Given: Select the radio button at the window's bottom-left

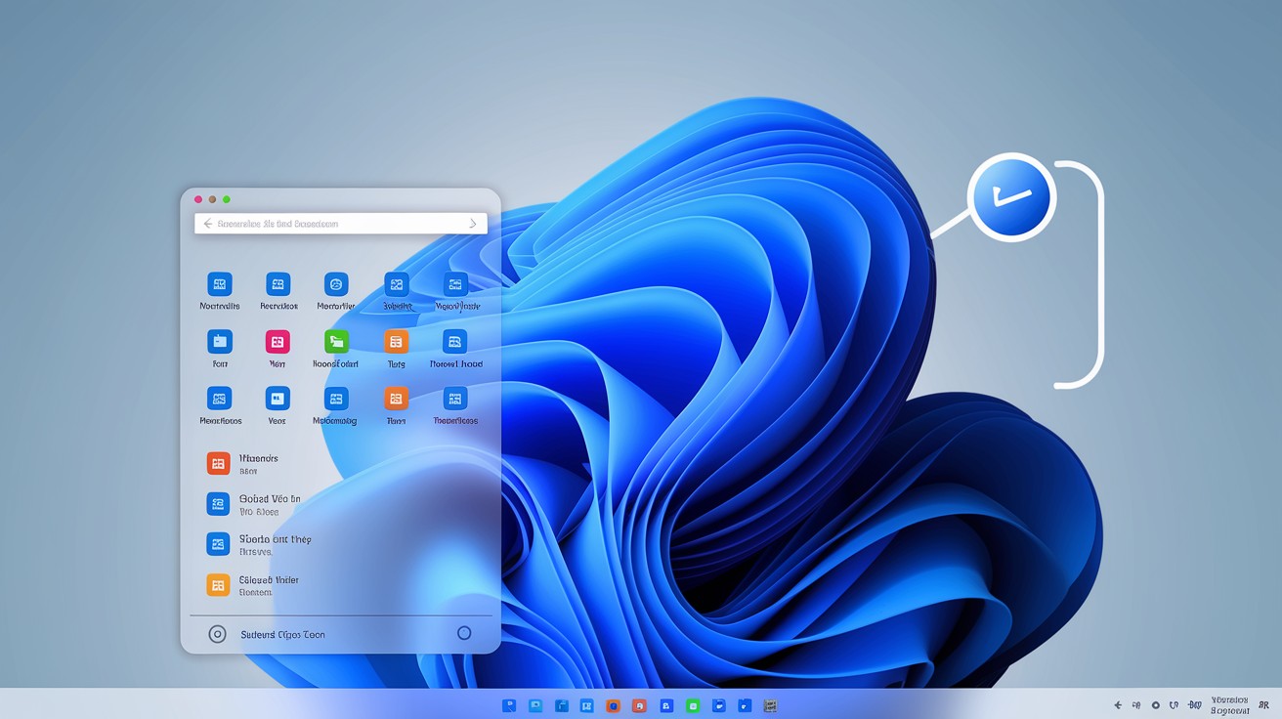Looking at the screenshot, I should coord(216,633).
